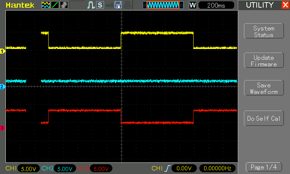290x174 pixels.
Task: Click the 'W' window timebase icon
Action: pyautogui.click(x=192, y=5)
